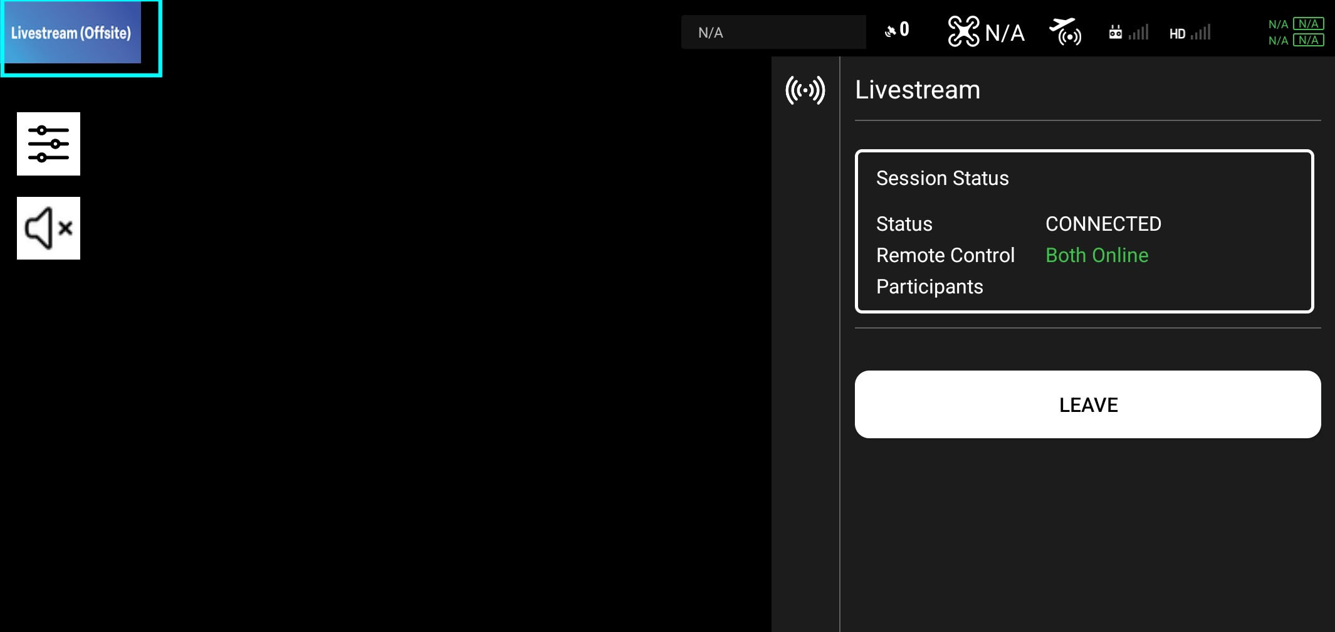Click the Livestream panel heading
Image resolution: width=1335 pixels, height=632 pixels.
(918, 90)
